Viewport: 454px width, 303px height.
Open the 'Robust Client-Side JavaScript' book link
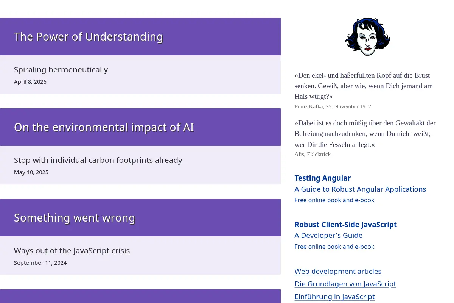pyautogui.click(x=346, y=225)
